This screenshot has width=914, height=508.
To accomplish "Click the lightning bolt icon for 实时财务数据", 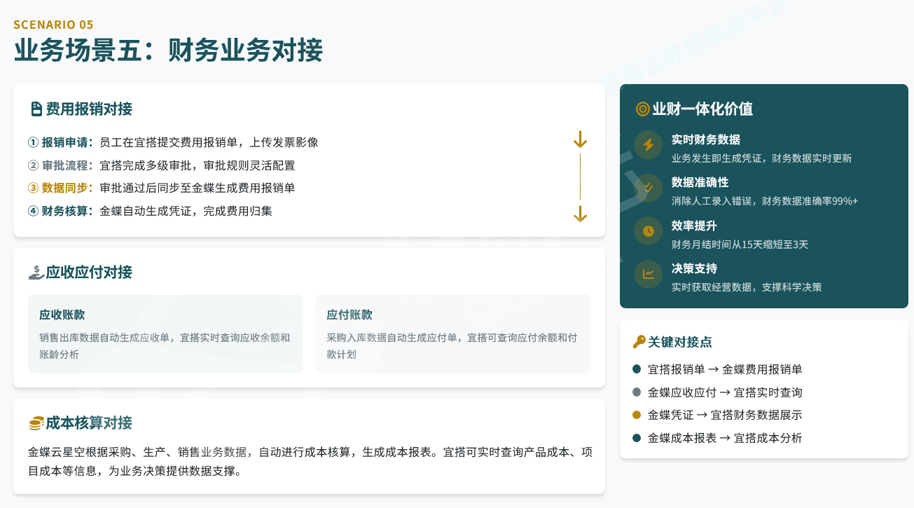I will [x=648, y=145].
